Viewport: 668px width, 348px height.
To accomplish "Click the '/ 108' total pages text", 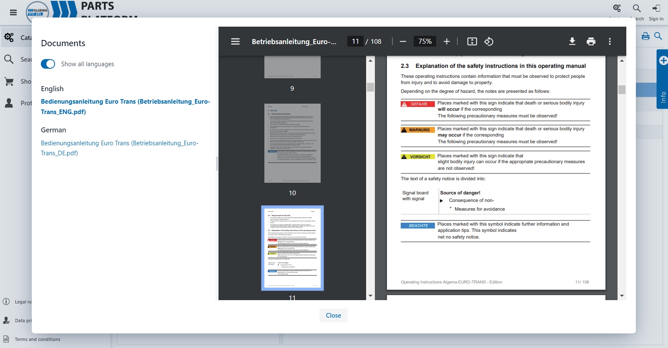I will click(374, 41).
